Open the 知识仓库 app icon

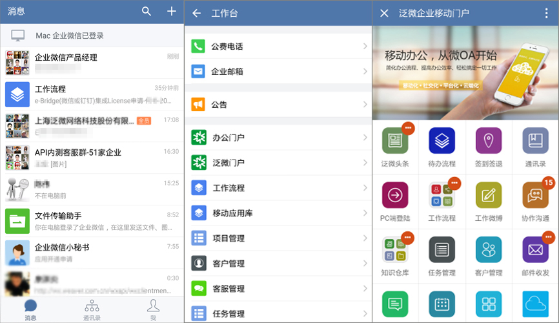pyautogui.click(x=395, y=249)
